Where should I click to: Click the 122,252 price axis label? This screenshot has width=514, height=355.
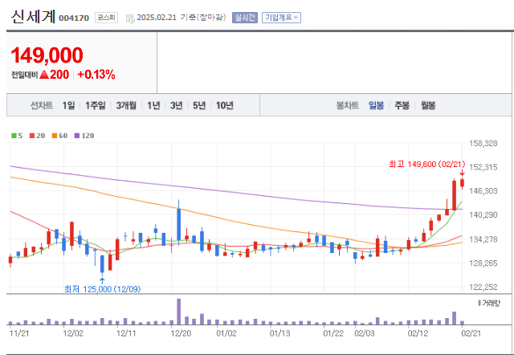[x=483, y=288]
